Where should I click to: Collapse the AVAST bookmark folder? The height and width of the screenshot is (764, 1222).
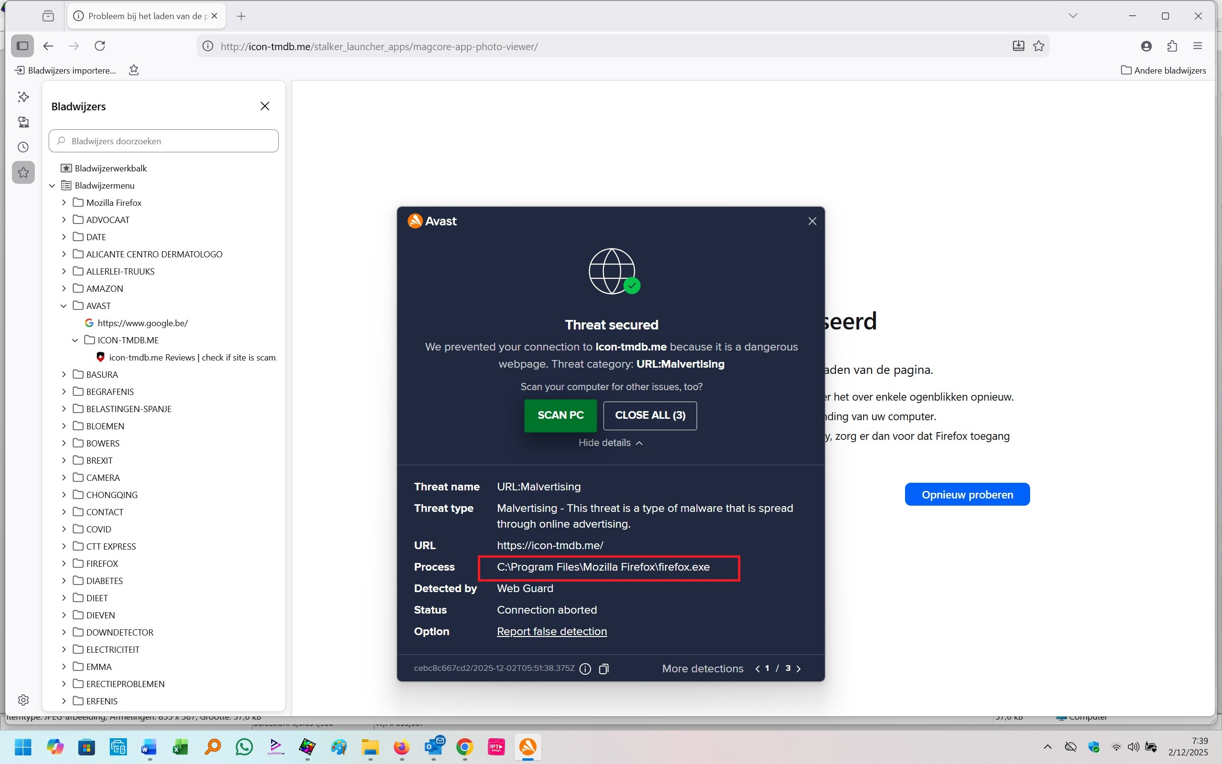tap(63, 306)
